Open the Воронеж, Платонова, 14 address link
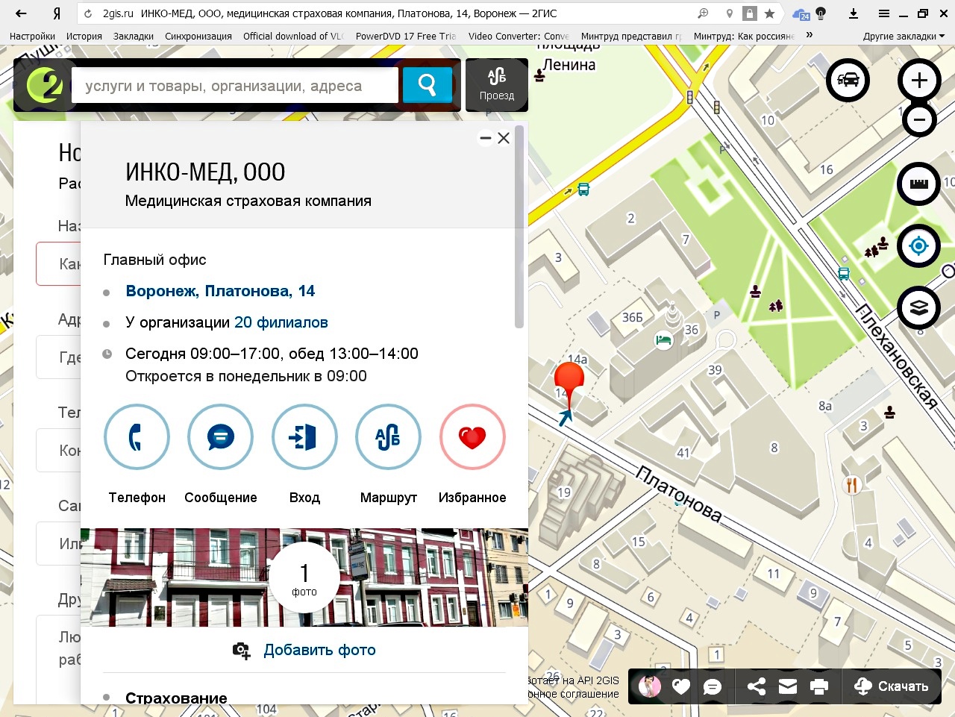Viewport: 955px width, 717px height. pos(220,291)
